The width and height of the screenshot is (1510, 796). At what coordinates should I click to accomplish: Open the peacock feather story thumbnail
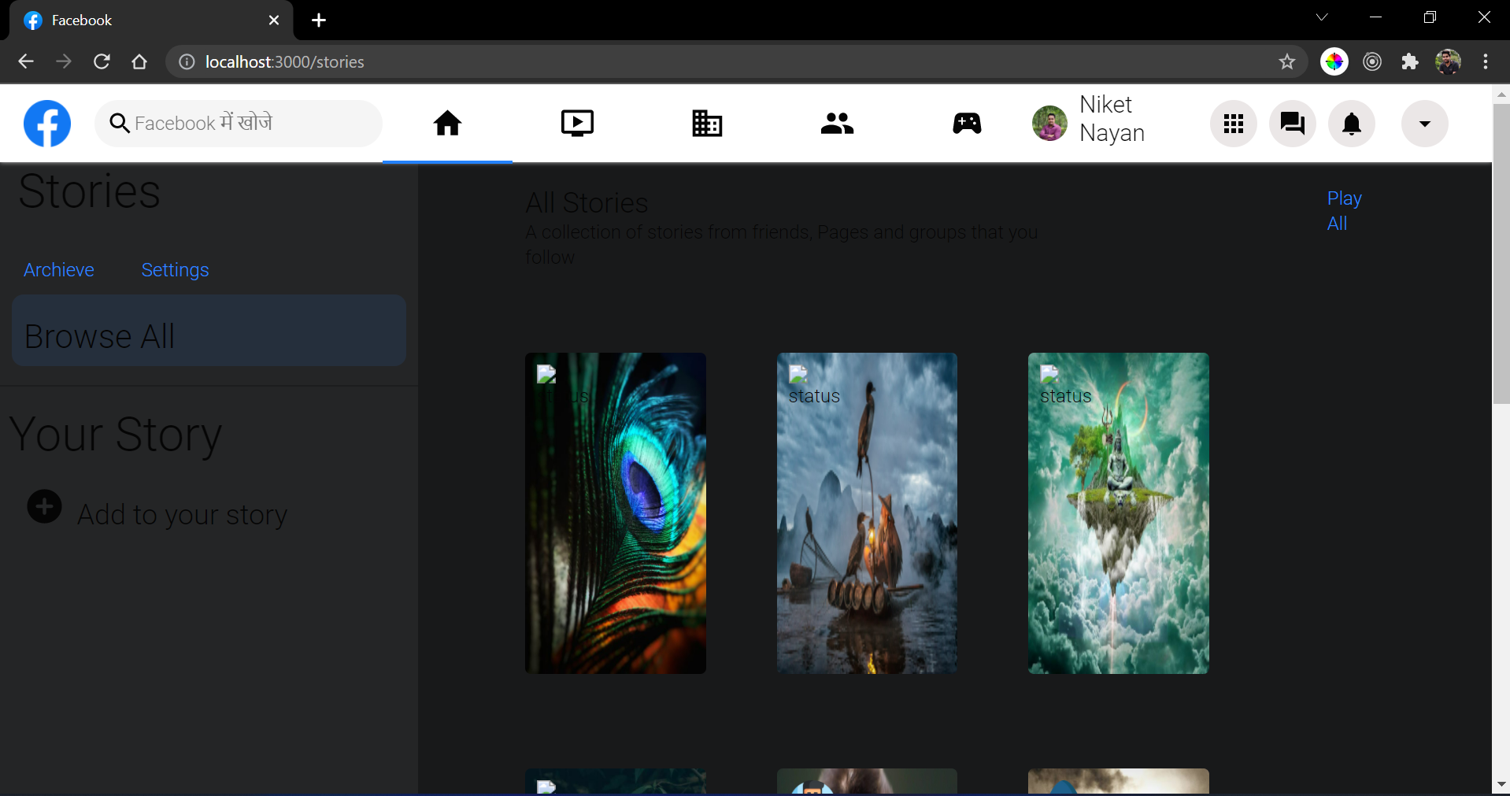(615, 513)
